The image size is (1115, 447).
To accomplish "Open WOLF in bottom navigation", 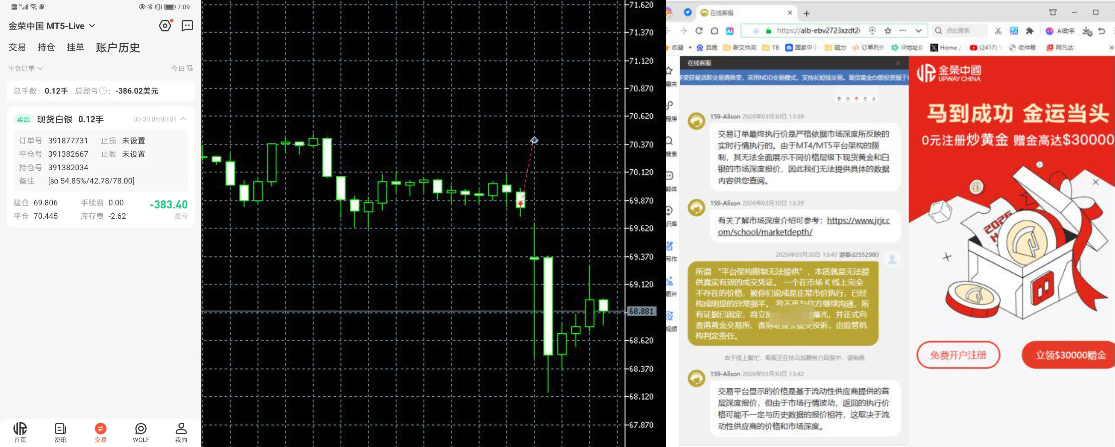I will [141, 432].
